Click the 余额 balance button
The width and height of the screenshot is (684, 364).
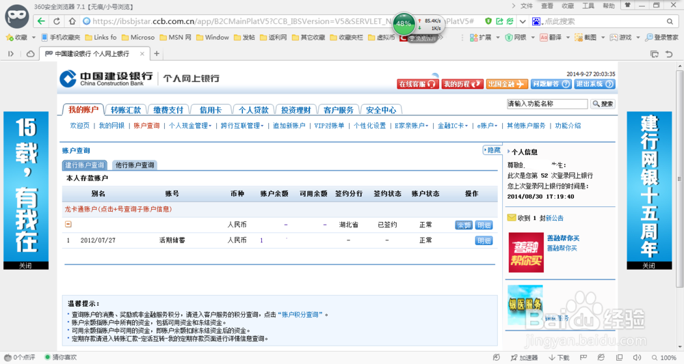coord(464,225)
